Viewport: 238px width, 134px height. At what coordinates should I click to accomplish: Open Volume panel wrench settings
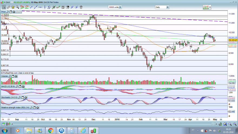(x=10, y=76)
